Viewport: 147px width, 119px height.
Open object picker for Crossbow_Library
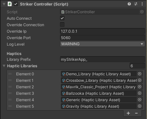click(x=140, y=80)
